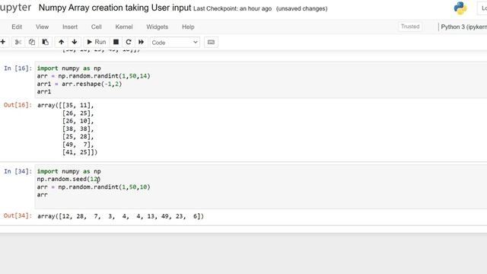The width and height of the screenshot is (487, 274).
Task: Copy selected cells icon
Action: pos(32,42)
